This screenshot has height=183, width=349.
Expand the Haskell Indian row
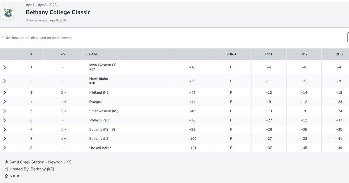pyautogui.click(x=5, y=148)
